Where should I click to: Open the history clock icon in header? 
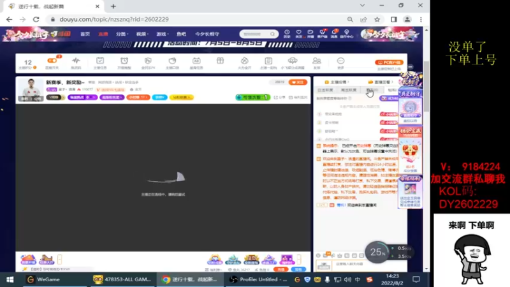click(287, 34)
